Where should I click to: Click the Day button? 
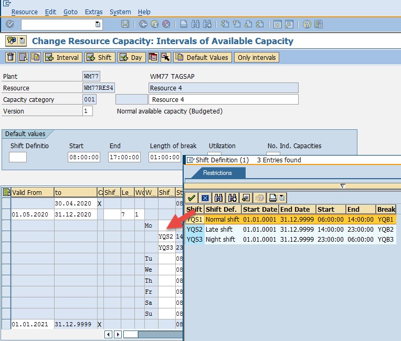(132, 57)
